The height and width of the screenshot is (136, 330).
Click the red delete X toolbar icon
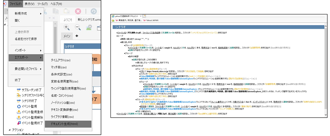point(78,12)
